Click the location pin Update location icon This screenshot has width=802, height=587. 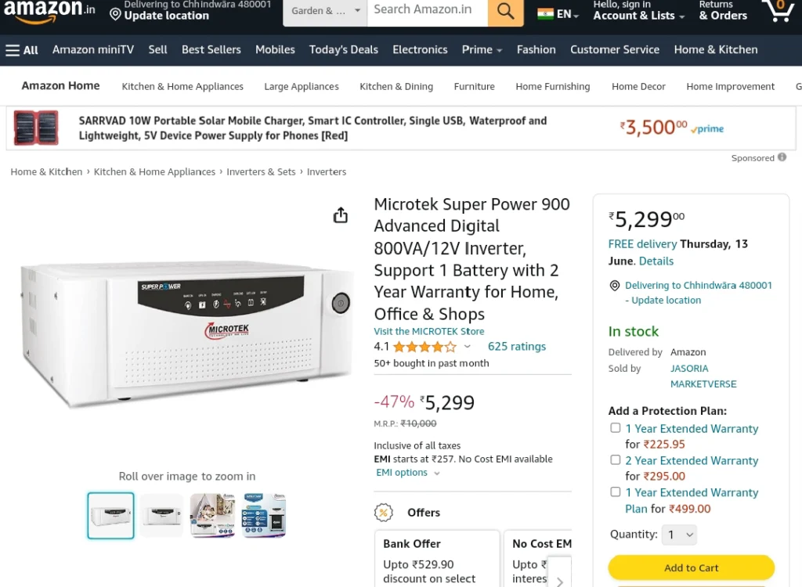click(x=116, y=15)
